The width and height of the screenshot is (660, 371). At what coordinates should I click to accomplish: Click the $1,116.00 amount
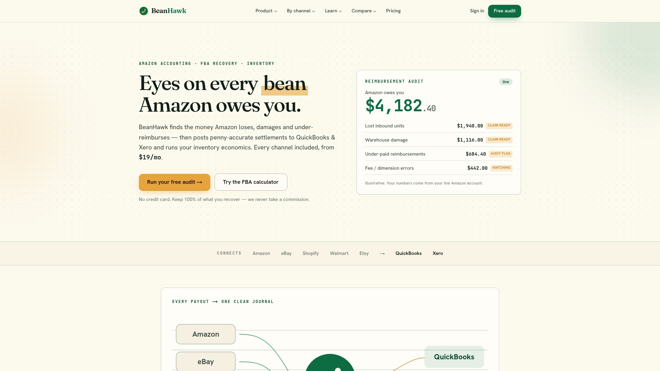click(470, 140)
